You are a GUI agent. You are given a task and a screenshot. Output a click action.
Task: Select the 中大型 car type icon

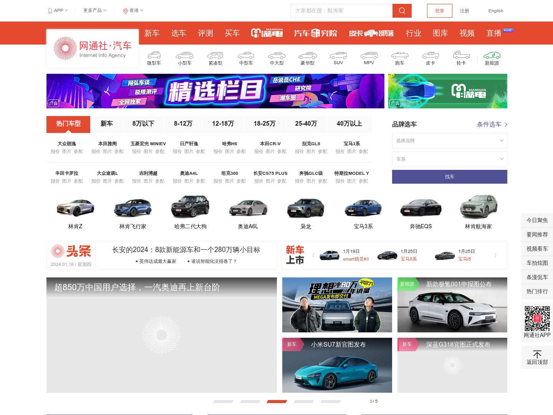point(277,55)
